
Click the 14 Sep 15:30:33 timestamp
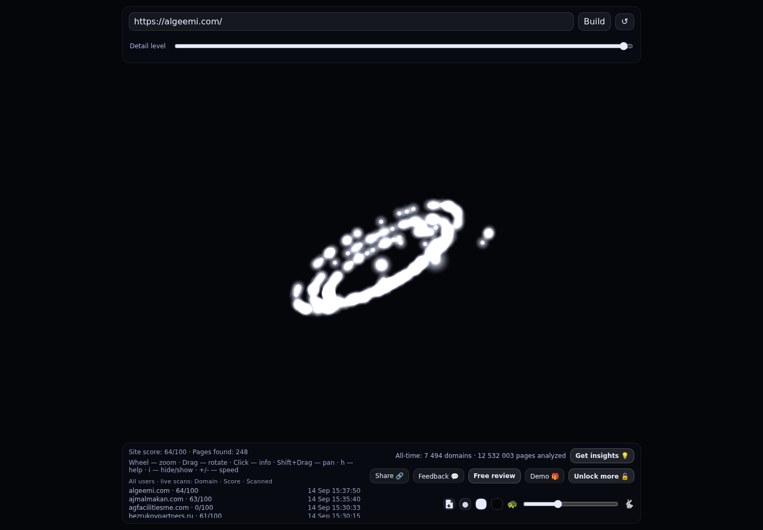[334, 508]
